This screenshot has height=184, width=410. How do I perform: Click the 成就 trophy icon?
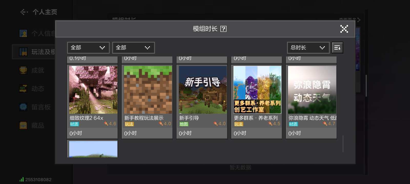[23, 70]
